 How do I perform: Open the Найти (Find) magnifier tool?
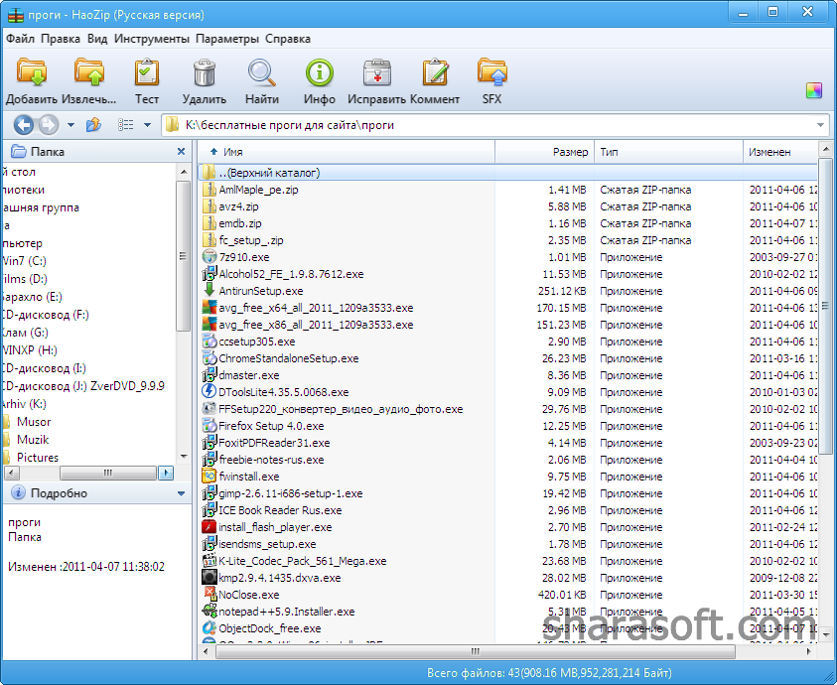pos(261,72)
